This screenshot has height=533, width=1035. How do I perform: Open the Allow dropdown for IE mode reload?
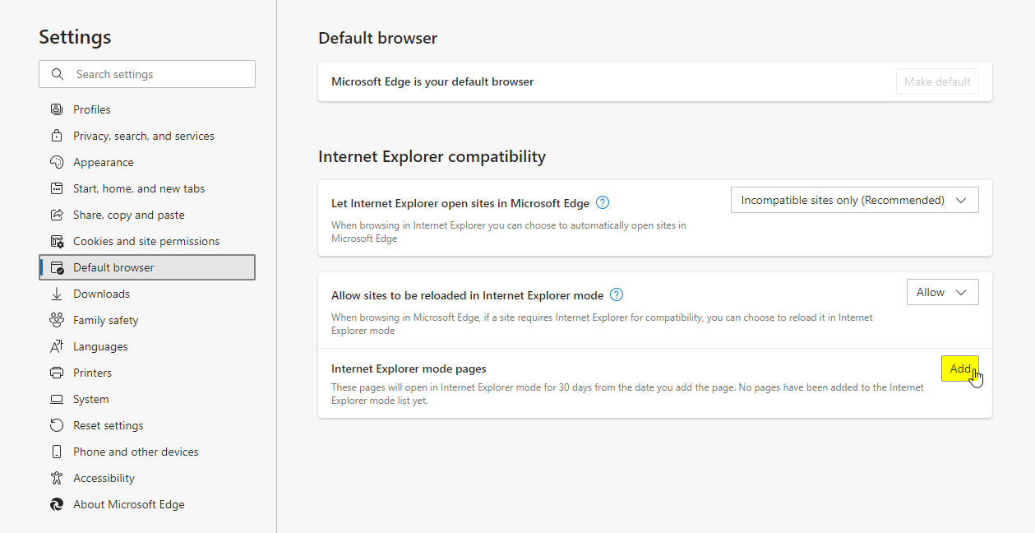click(x=942, y=292)
